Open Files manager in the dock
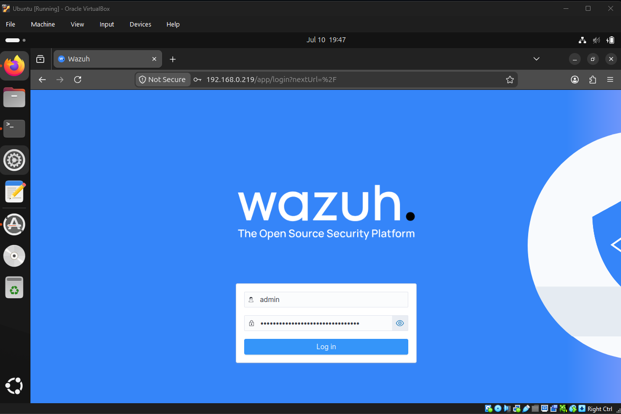This screenshot has height=414, width=621. pyautogui.click(x=14, y=97)
